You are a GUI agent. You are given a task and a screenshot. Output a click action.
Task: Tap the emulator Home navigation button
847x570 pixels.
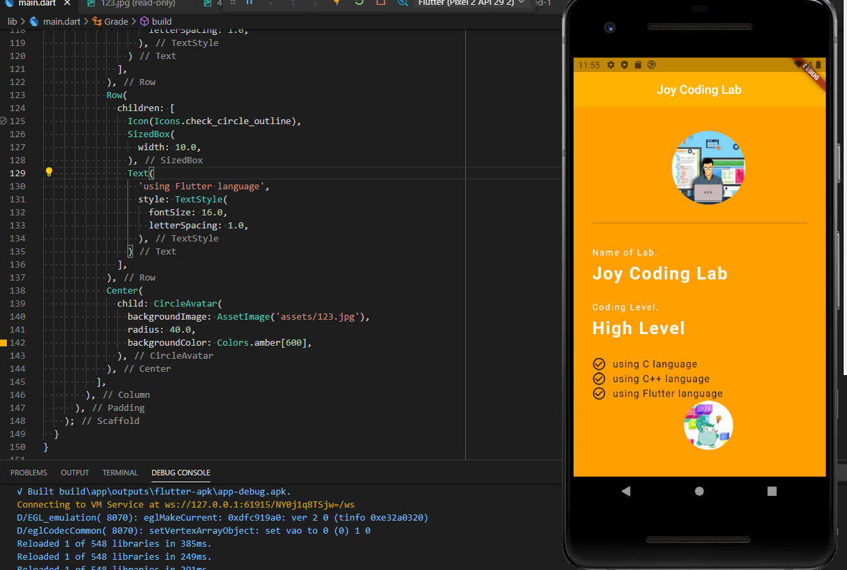coord(699,491)
